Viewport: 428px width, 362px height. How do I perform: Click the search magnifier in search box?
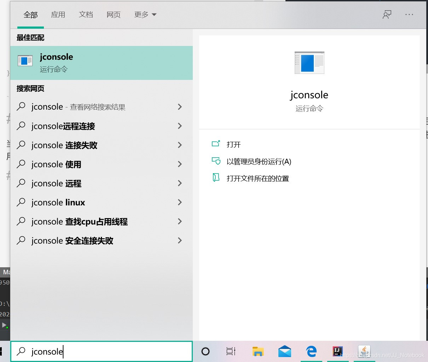21,351
